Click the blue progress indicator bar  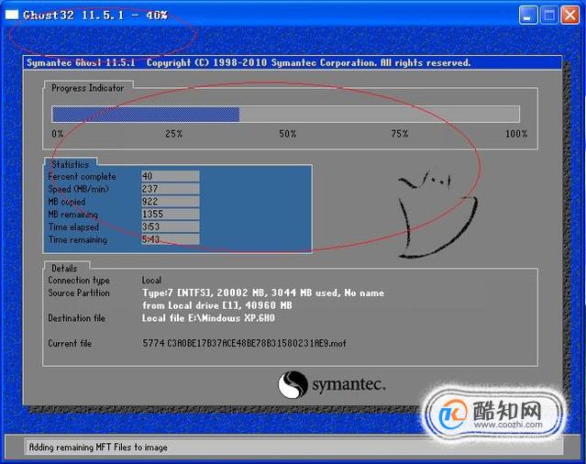click(146, 115)
